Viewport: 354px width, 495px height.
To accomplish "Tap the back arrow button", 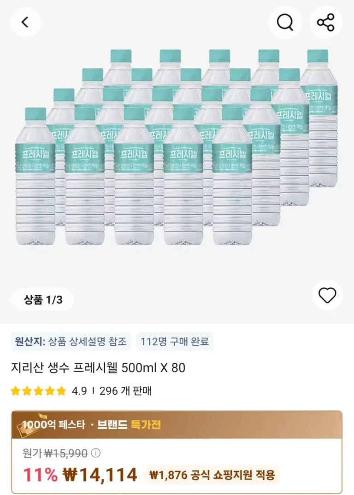I will [x=25, y=22].
